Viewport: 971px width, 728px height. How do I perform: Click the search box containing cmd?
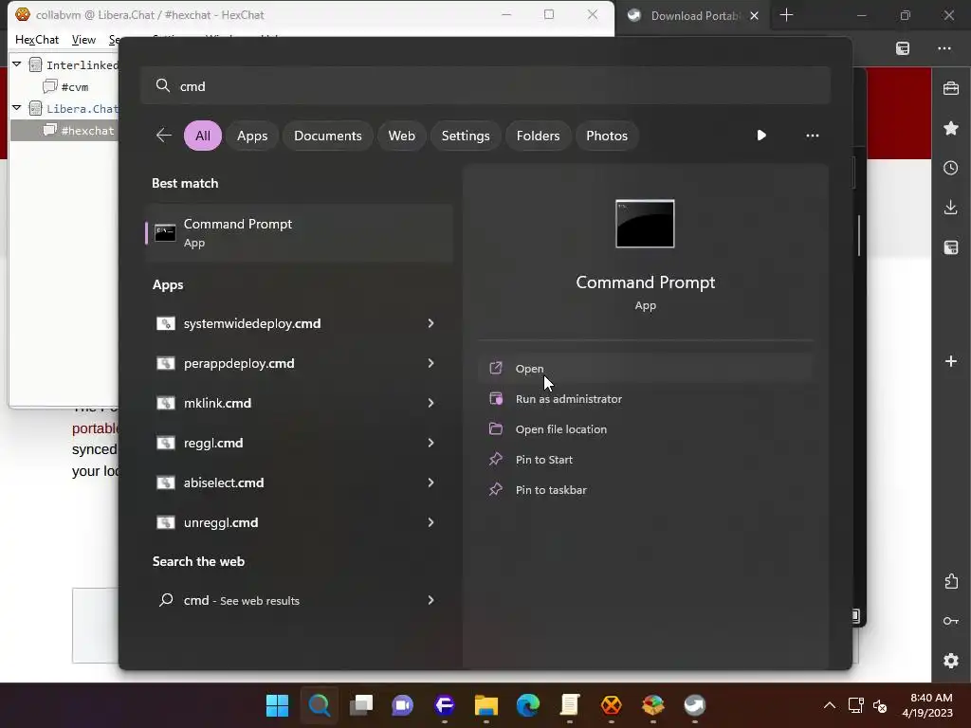click(485, 86)
